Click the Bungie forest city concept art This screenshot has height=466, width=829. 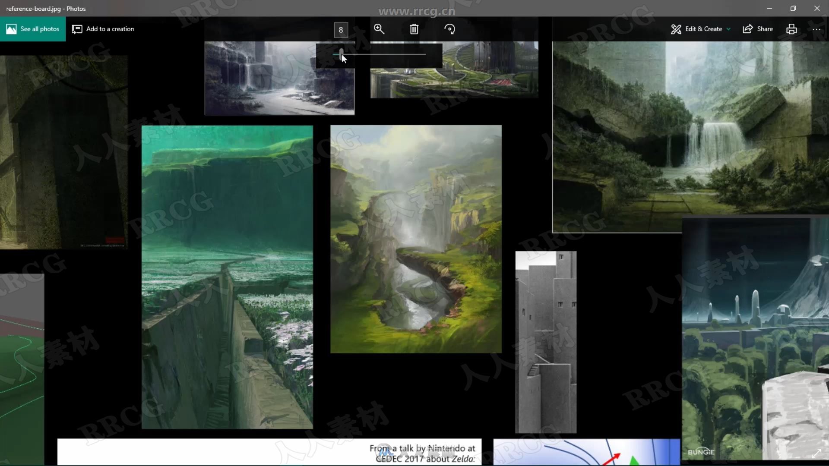(756, 339)
